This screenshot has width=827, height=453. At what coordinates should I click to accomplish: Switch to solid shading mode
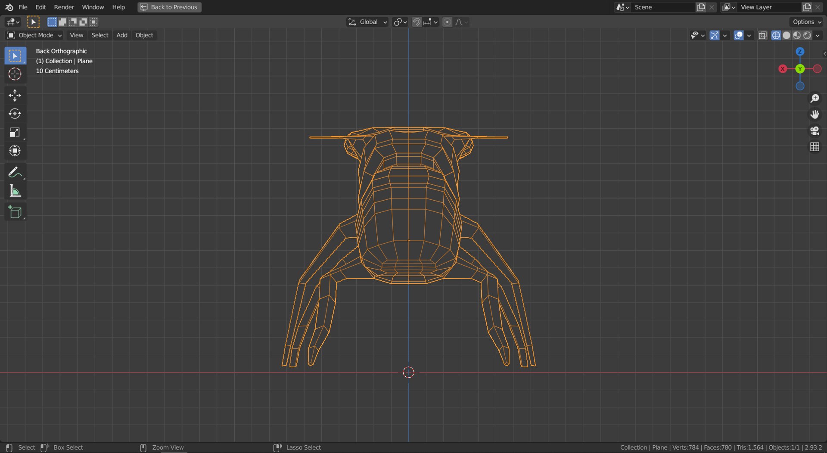787,35
